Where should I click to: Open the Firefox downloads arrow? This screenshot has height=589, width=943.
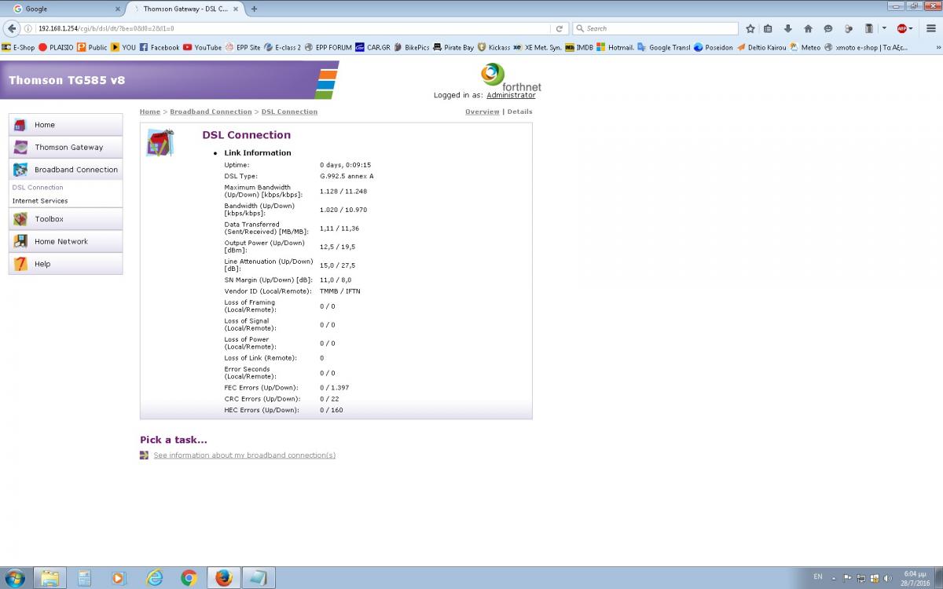pyautogui.click(x=788, y=28)
